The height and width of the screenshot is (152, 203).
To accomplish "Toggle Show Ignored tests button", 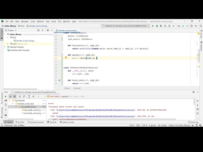I will (x=15, y=96).
